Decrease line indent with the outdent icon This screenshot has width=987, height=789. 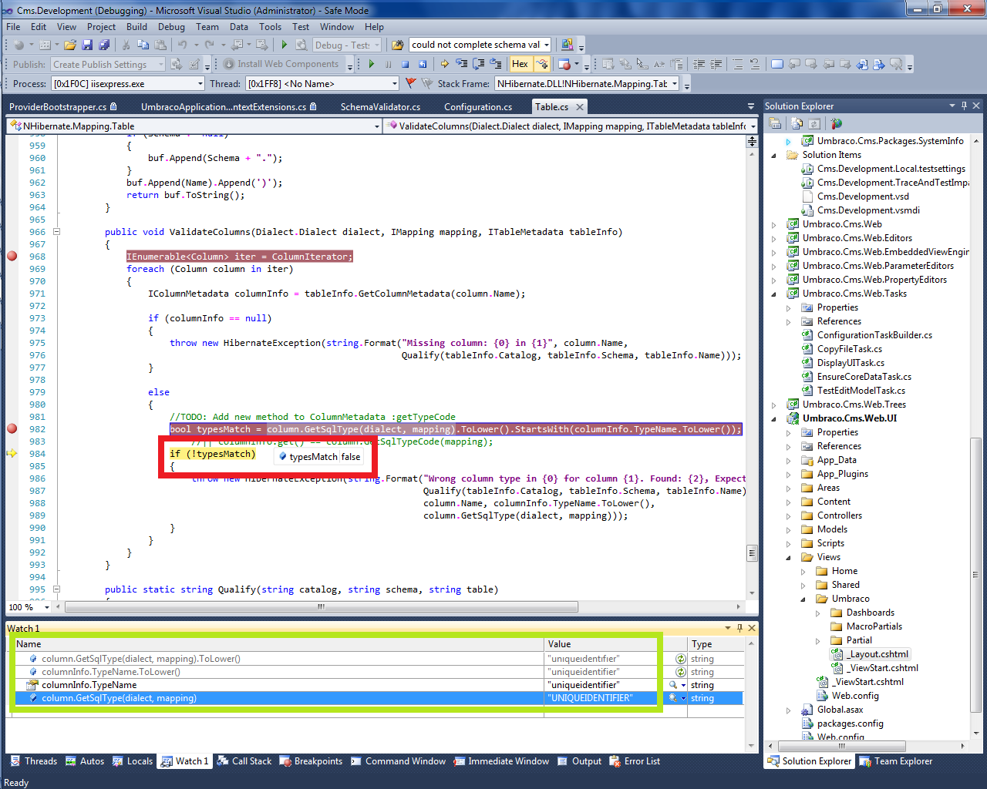(699, 64)
